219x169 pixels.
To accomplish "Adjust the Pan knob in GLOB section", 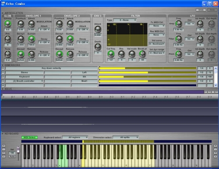I will tap(7, 39).
